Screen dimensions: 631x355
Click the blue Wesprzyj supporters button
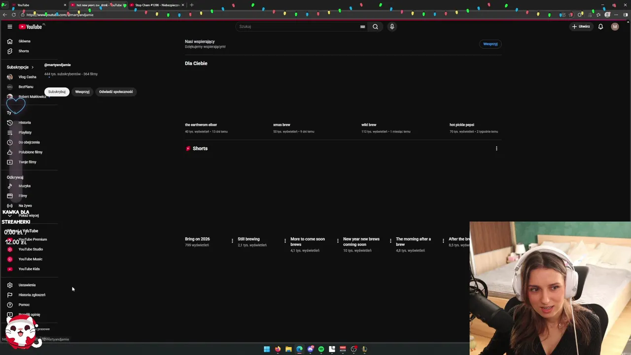490,44
